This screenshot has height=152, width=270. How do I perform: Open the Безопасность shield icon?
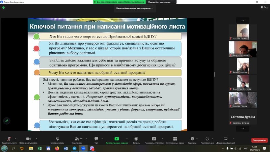click(x=57, y=140)
